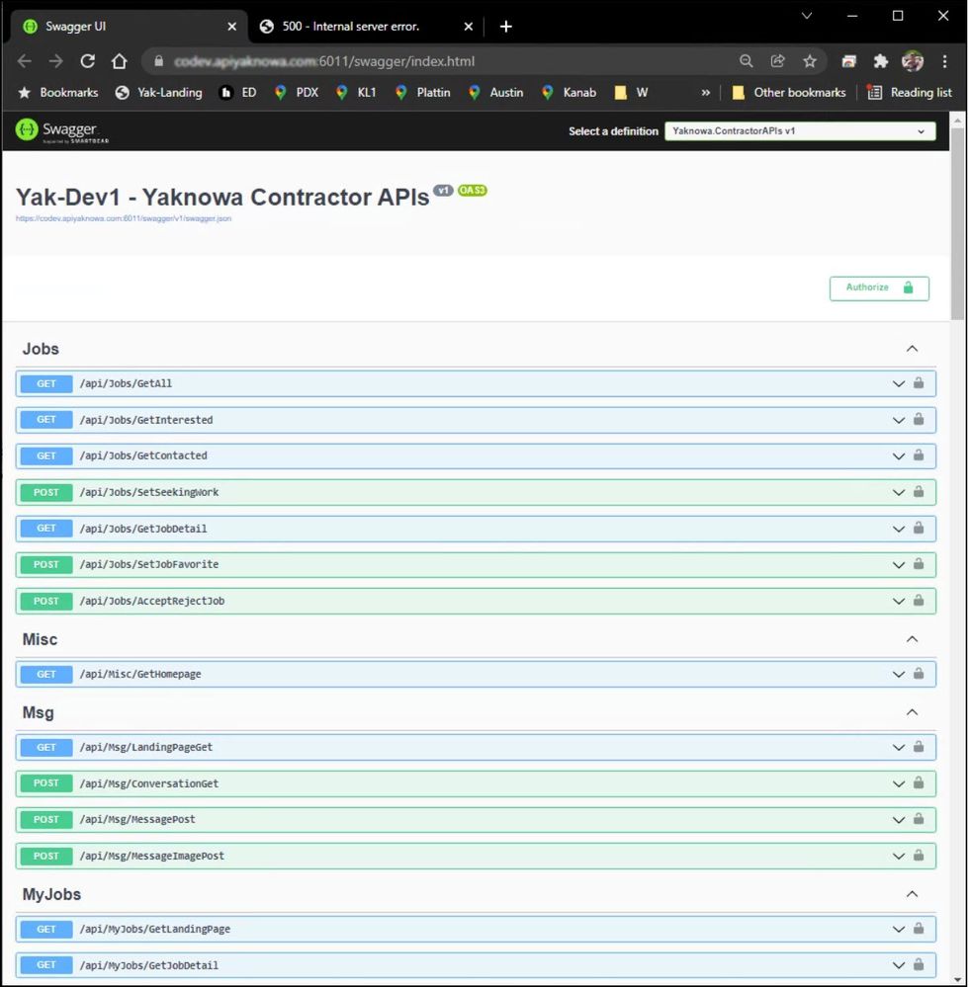Collapse the Msg section chevron
Image resolution: width=969 pixels, height=987 pixels.
pyautogui.click(x=912, y=712)
